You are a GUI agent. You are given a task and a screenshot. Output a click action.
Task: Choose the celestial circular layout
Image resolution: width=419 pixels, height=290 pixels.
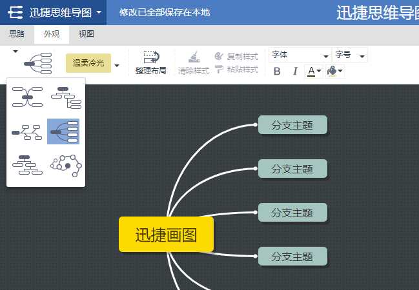click(x=66, y=166)
